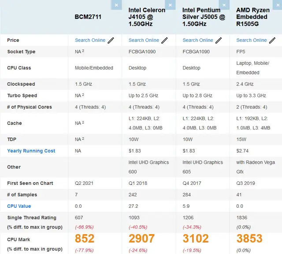Open Search Online link for Ryzen R1505G
This screenshot has width=282, height=254.
click(252, 40)
